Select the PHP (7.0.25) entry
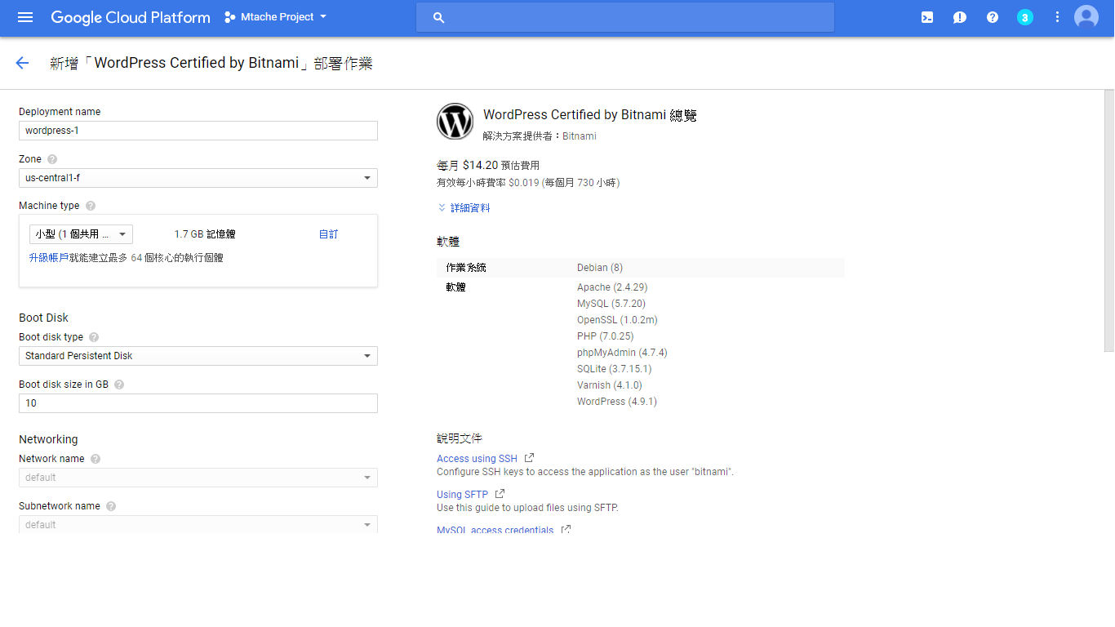1115x627 pixels. [606, 336]
